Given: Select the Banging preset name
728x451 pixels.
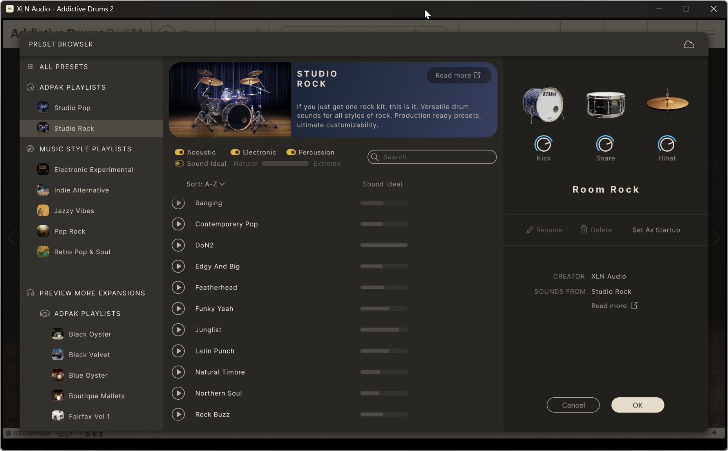Looking at the screenshot, I should point(208,203).
